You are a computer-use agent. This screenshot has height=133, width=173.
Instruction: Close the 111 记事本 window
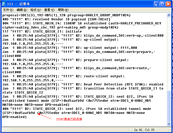[x=168, y=4]
